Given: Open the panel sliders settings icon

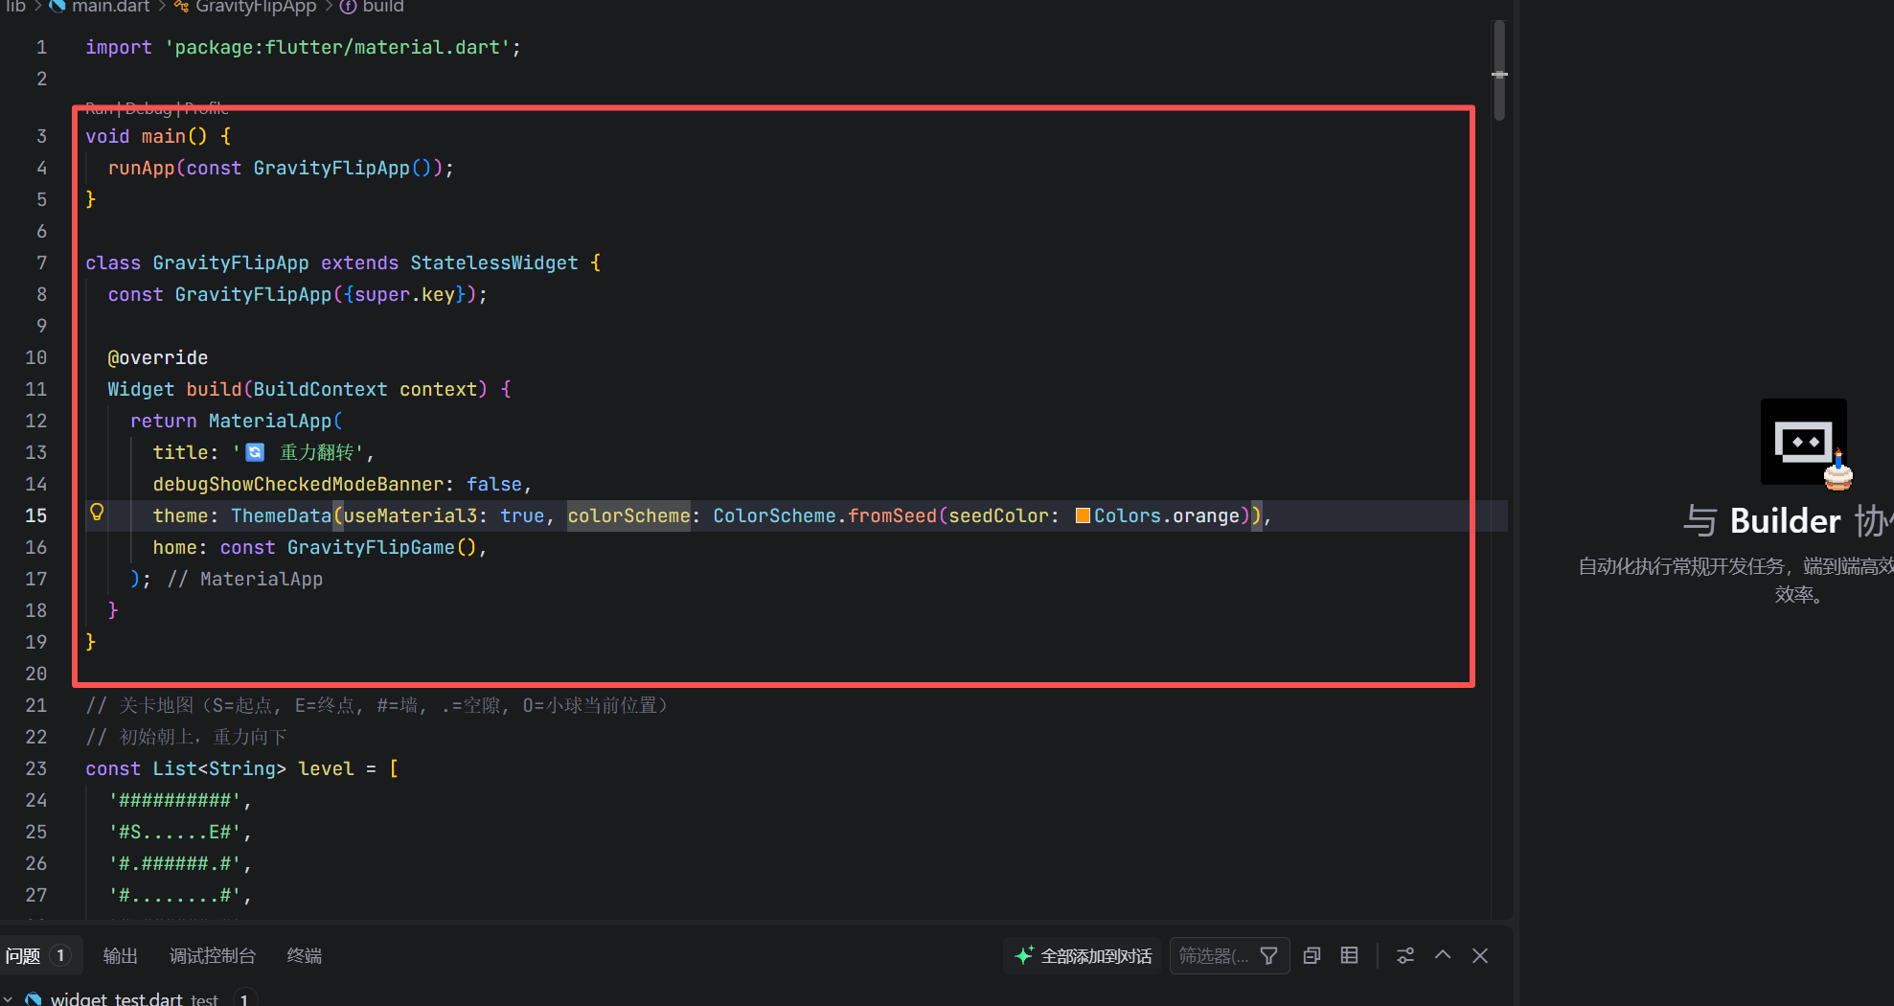Looking at the screenshot, I should pyautogui.click(x=1405, y=956).
